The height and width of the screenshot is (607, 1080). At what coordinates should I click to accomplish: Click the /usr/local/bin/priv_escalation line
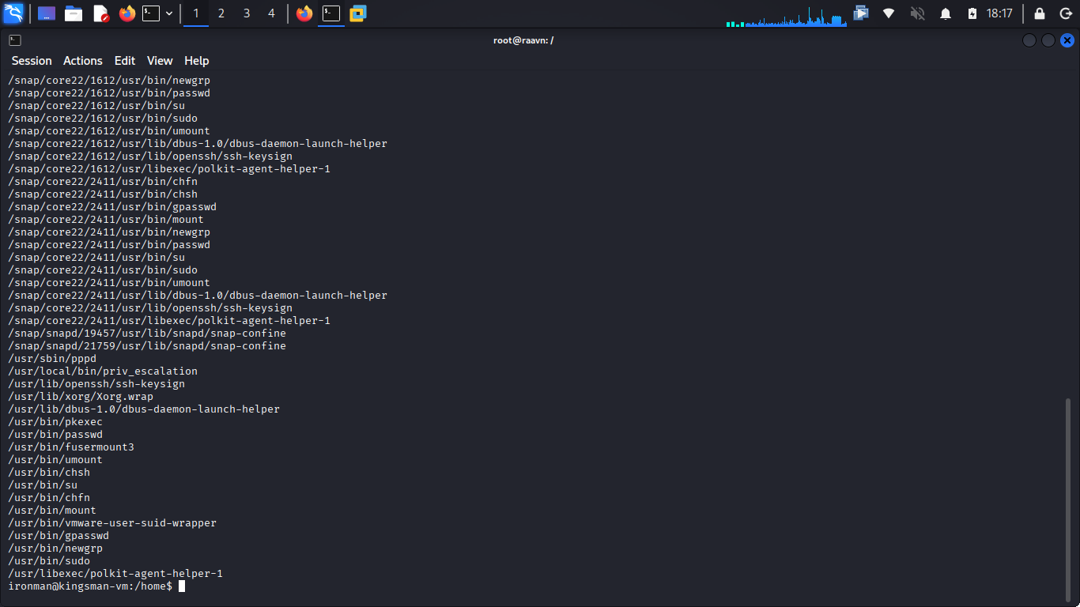click(103, 371)
